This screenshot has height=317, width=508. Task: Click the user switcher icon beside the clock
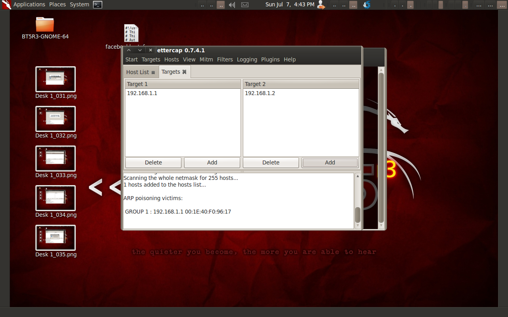click(x=321, y=5)
